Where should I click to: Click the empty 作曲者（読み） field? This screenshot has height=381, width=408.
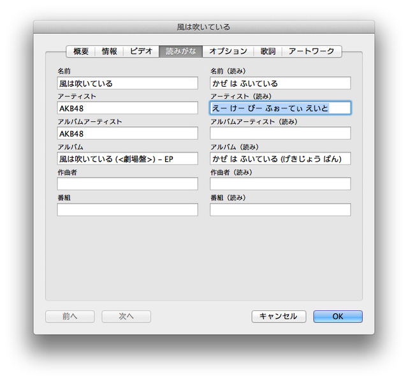pos(280,184)
